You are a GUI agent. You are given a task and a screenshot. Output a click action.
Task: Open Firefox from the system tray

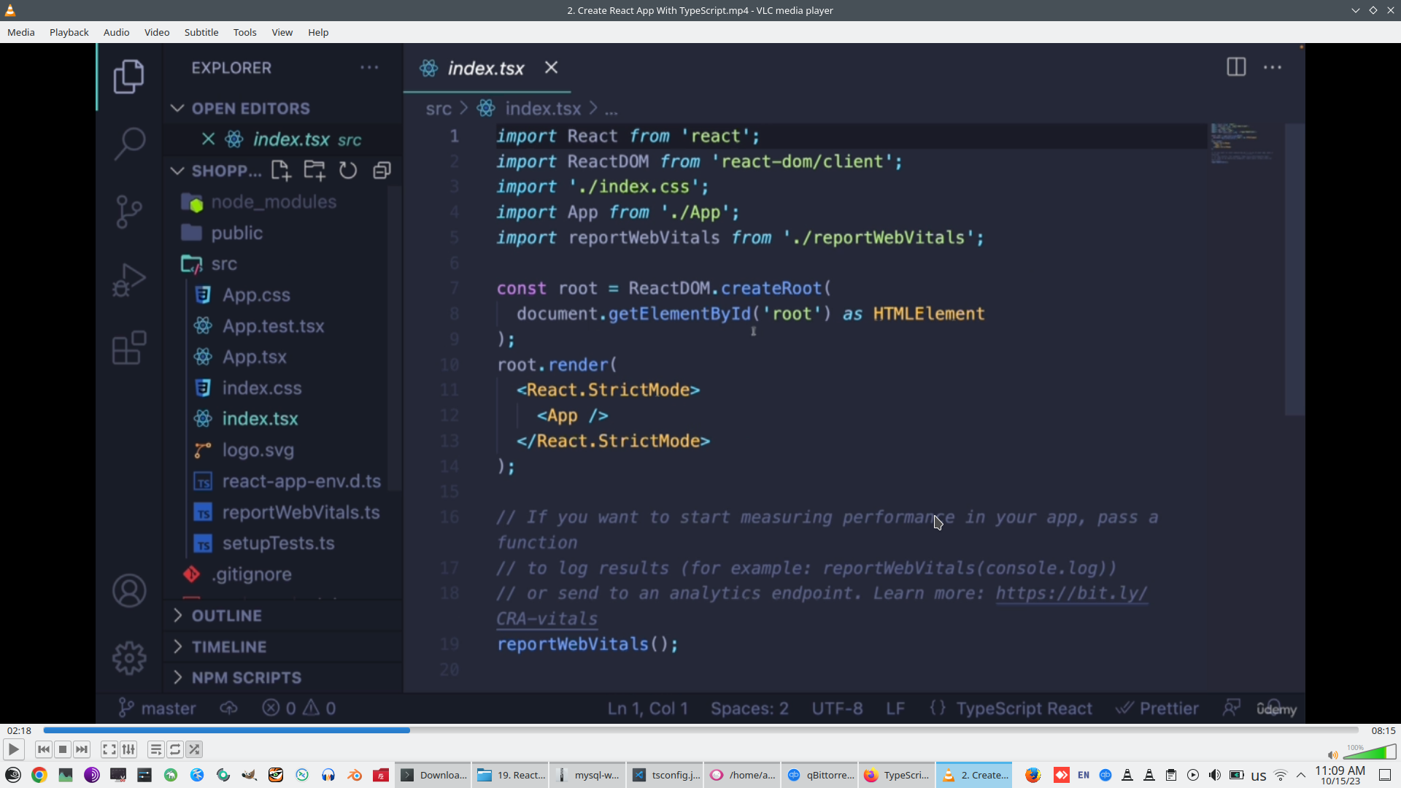(x=1033, y=775)
